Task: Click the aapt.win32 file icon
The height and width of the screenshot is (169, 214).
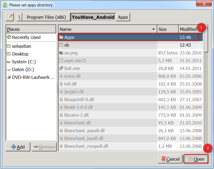Action: pyautogui.click(x=61, y=60)
